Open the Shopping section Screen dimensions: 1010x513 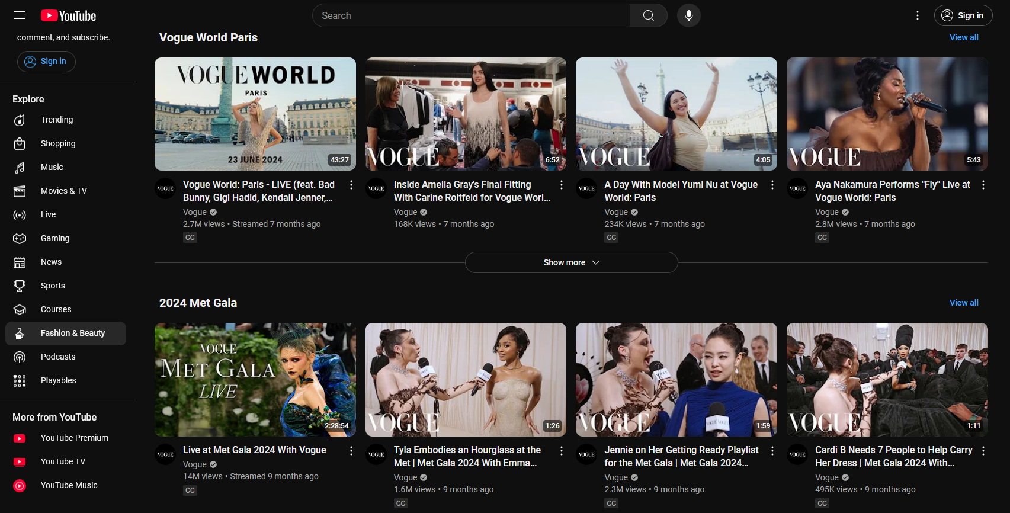66,143
